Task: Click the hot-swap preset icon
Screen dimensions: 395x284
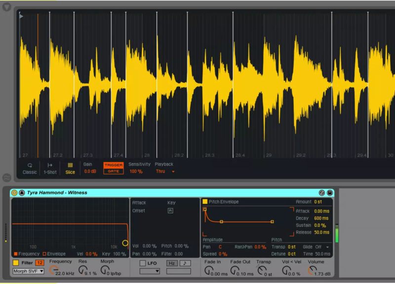Action: click(x=322, y=193)
